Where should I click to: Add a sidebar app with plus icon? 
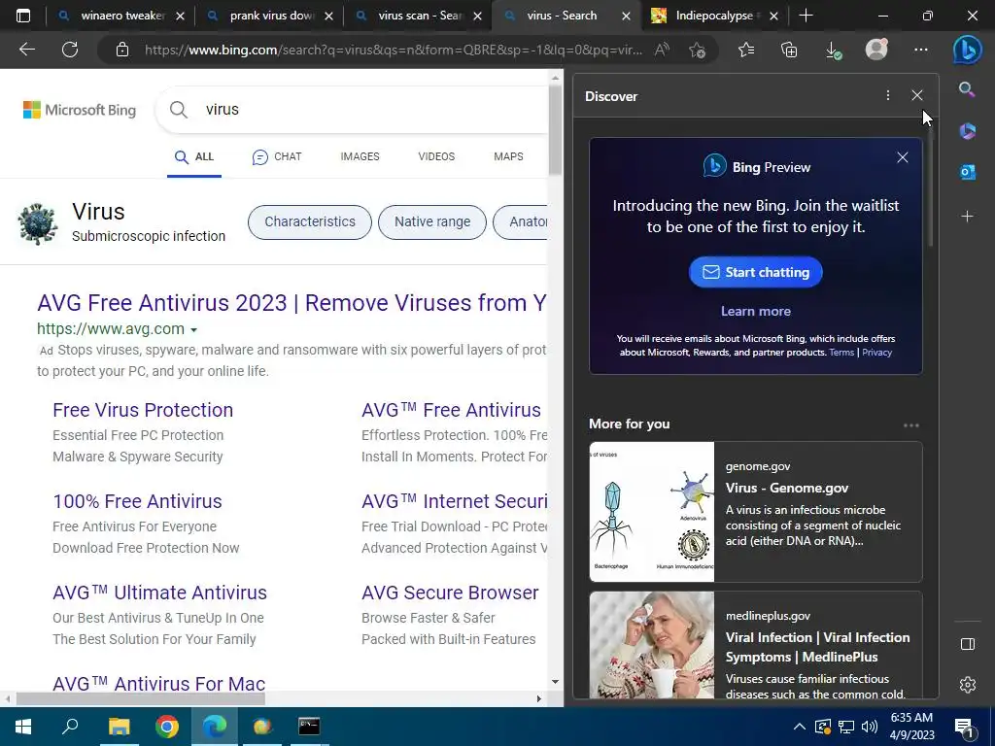[x=967, y=217]
